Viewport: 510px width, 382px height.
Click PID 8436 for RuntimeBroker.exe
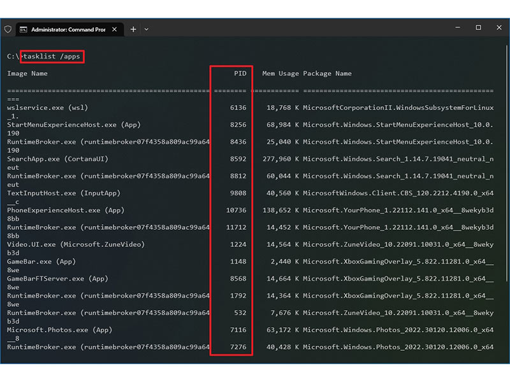coord(238,142)
